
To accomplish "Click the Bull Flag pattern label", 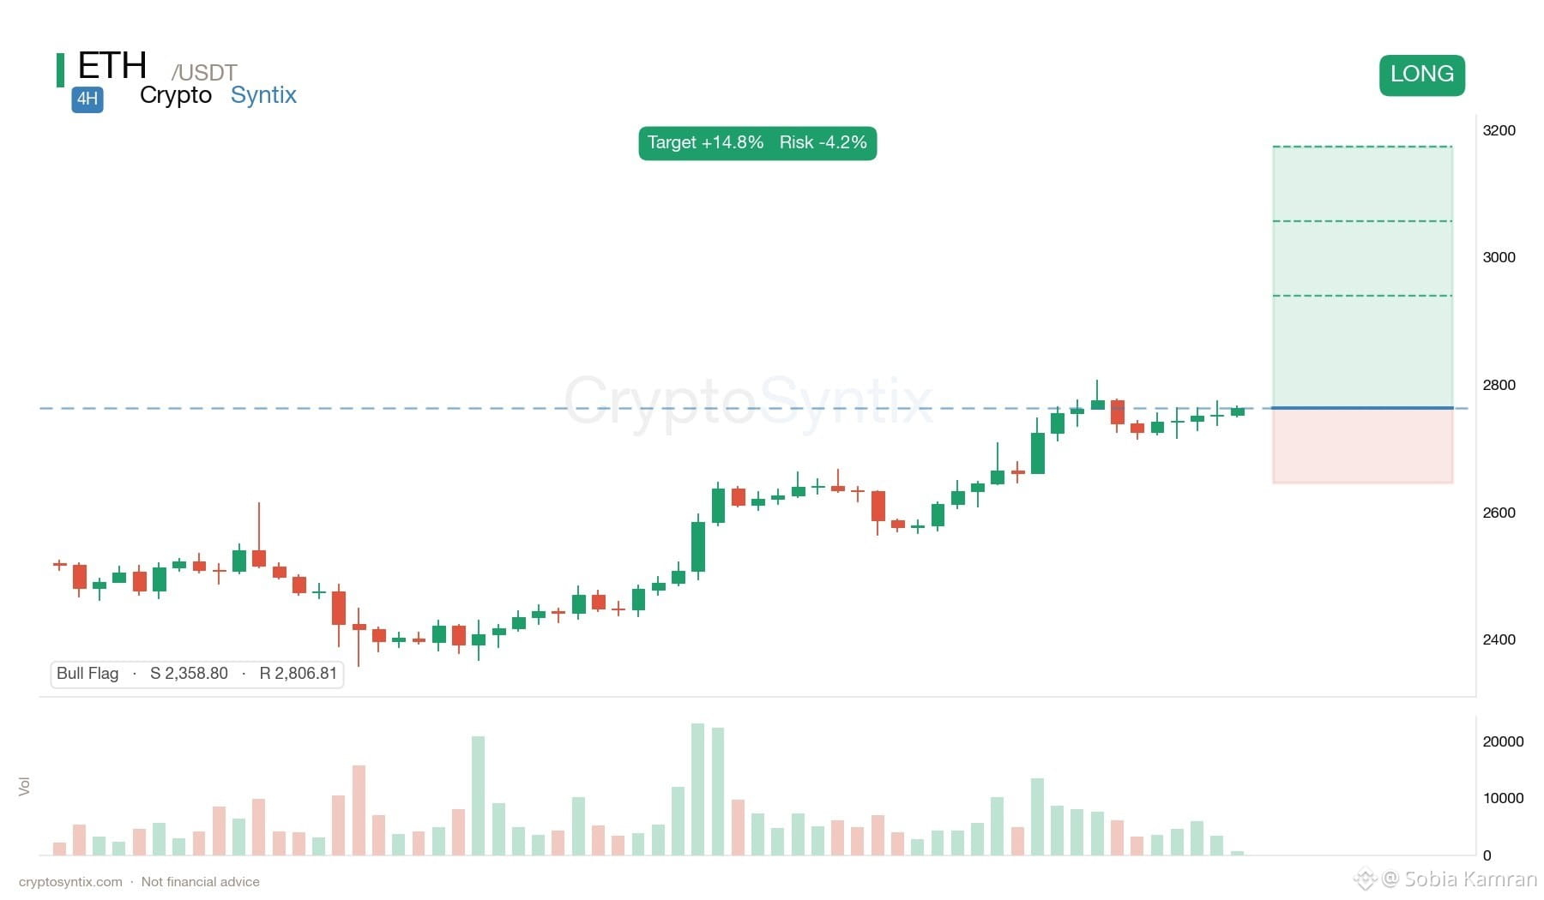I will (x=87, y=674).
